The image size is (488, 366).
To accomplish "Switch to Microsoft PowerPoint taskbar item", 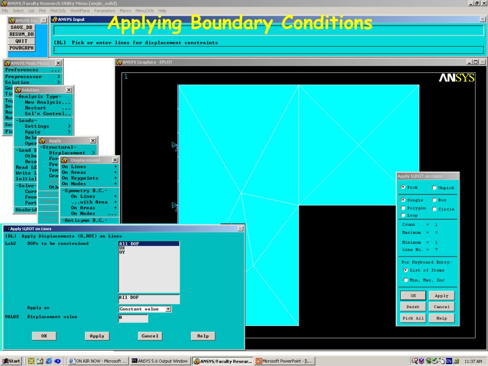I will click(x=285, y=361).
